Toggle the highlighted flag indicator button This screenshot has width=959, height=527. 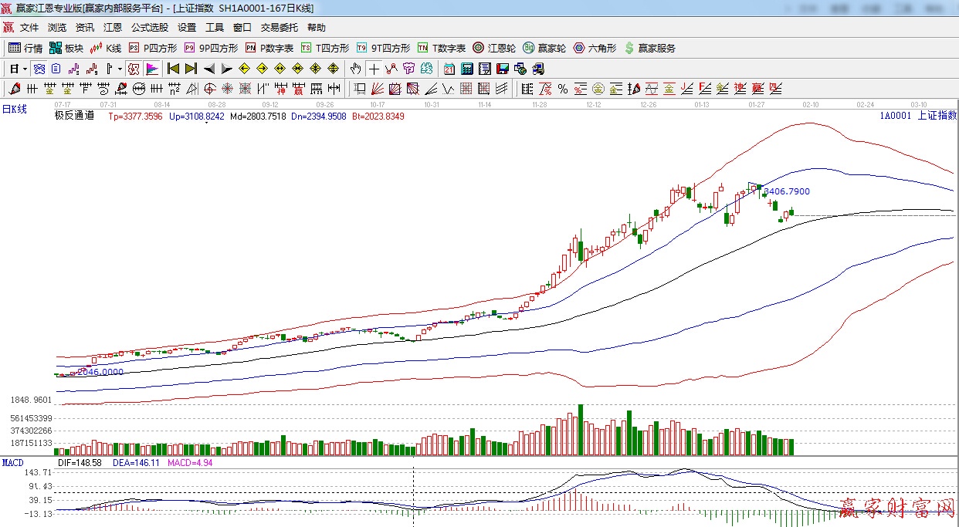point(151,69)
